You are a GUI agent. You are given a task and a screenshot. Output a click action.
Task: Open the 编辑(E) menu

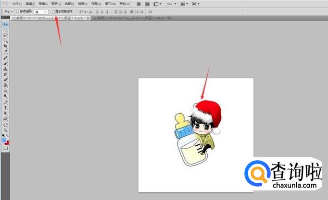30,4
